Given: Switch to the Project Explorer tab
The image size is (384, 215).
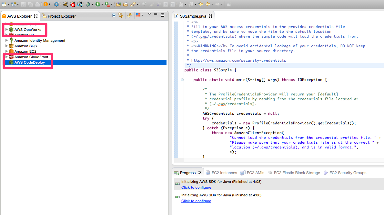Looking at the screenshot, I should click(61, 16).
